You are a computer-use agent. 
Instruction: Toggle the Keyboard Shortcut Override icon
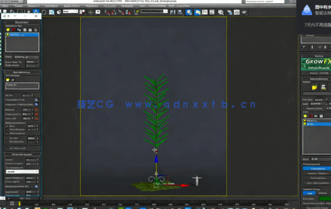98,12
